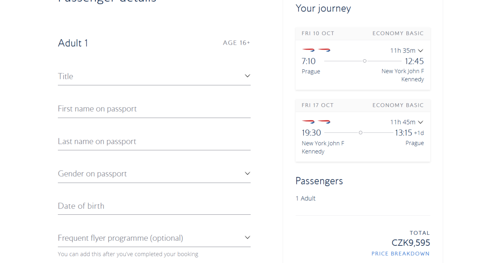Click first airline logo on return flight
479x263 pixels.
pyautogui.click(x=308, y=122)
